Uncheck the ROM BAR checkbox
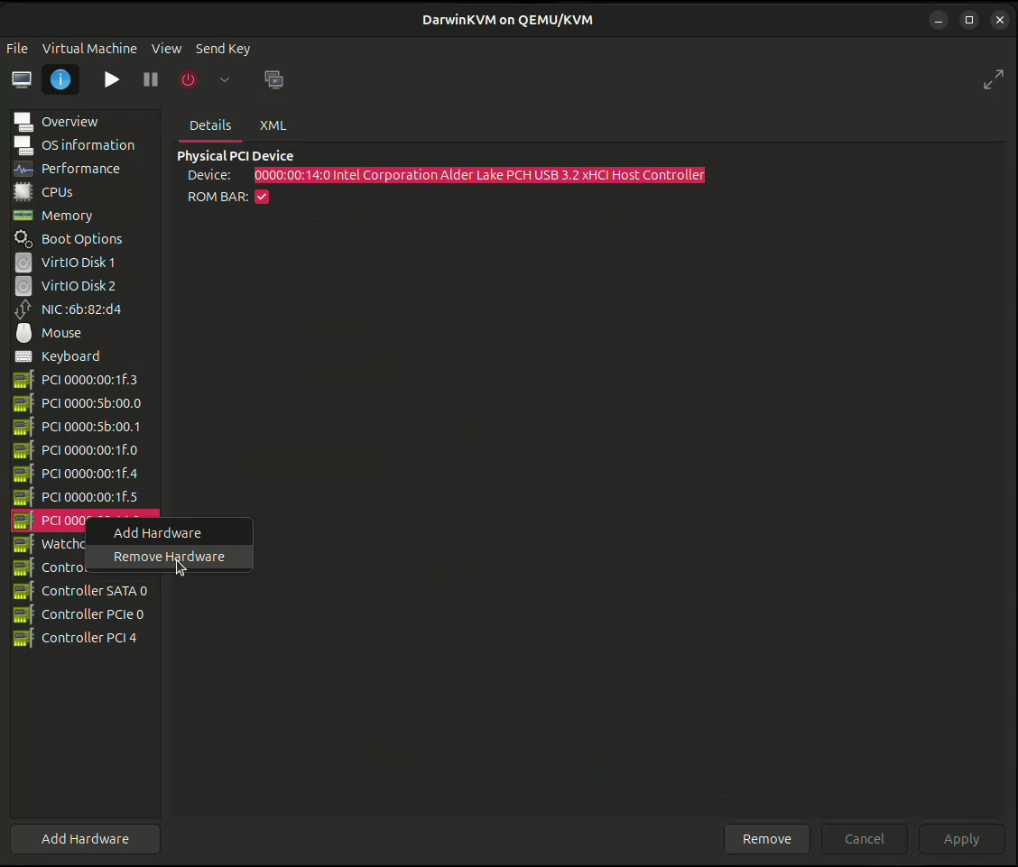The height and width of the screenshot is (867, 1018). pyautogui.click(x=262, y=197)
